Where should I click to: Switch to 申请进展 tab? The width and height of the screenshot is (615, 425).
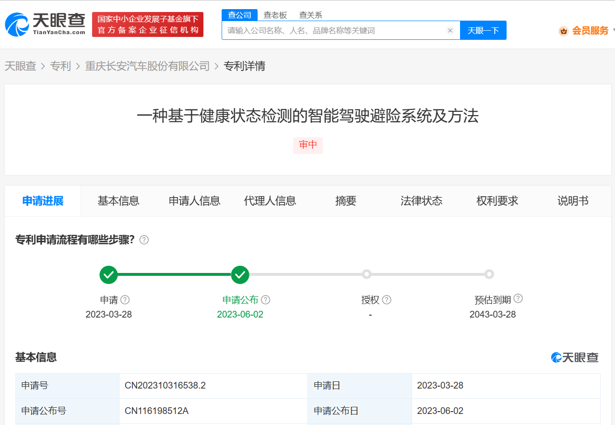point(43,201)
